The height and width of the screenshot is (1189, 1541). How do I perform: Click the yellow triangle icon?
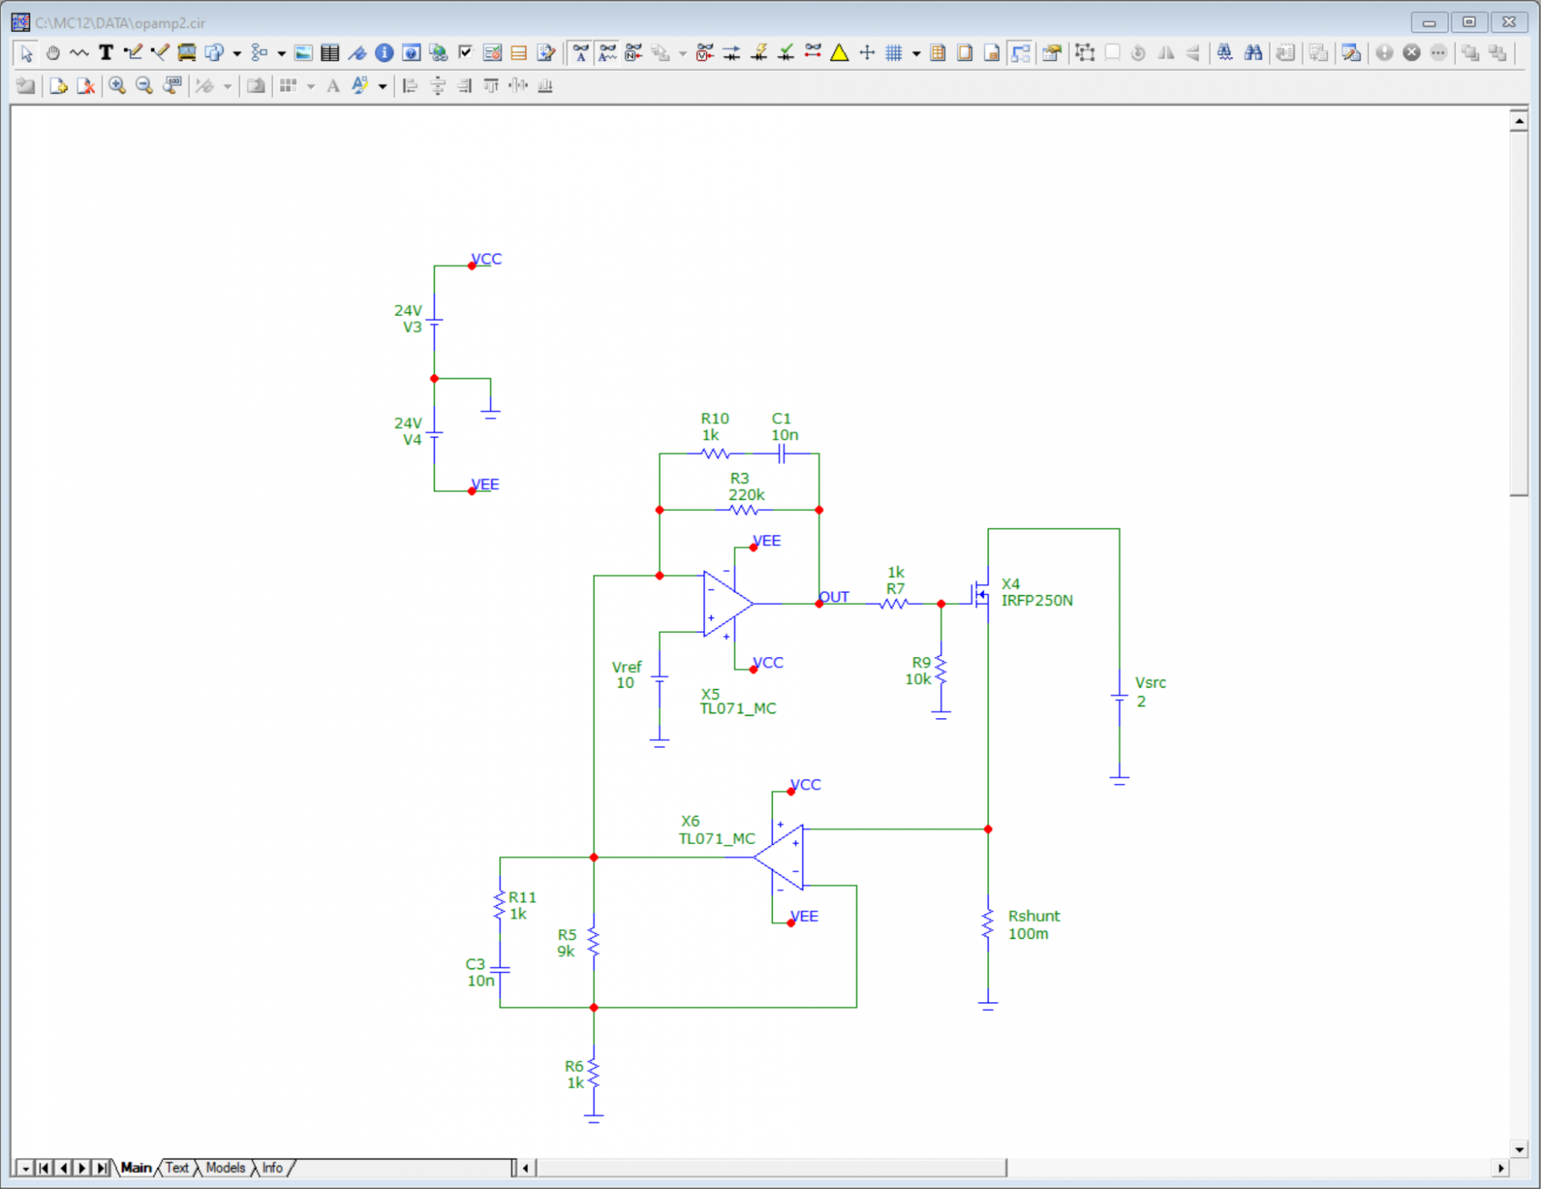(840, 53)
